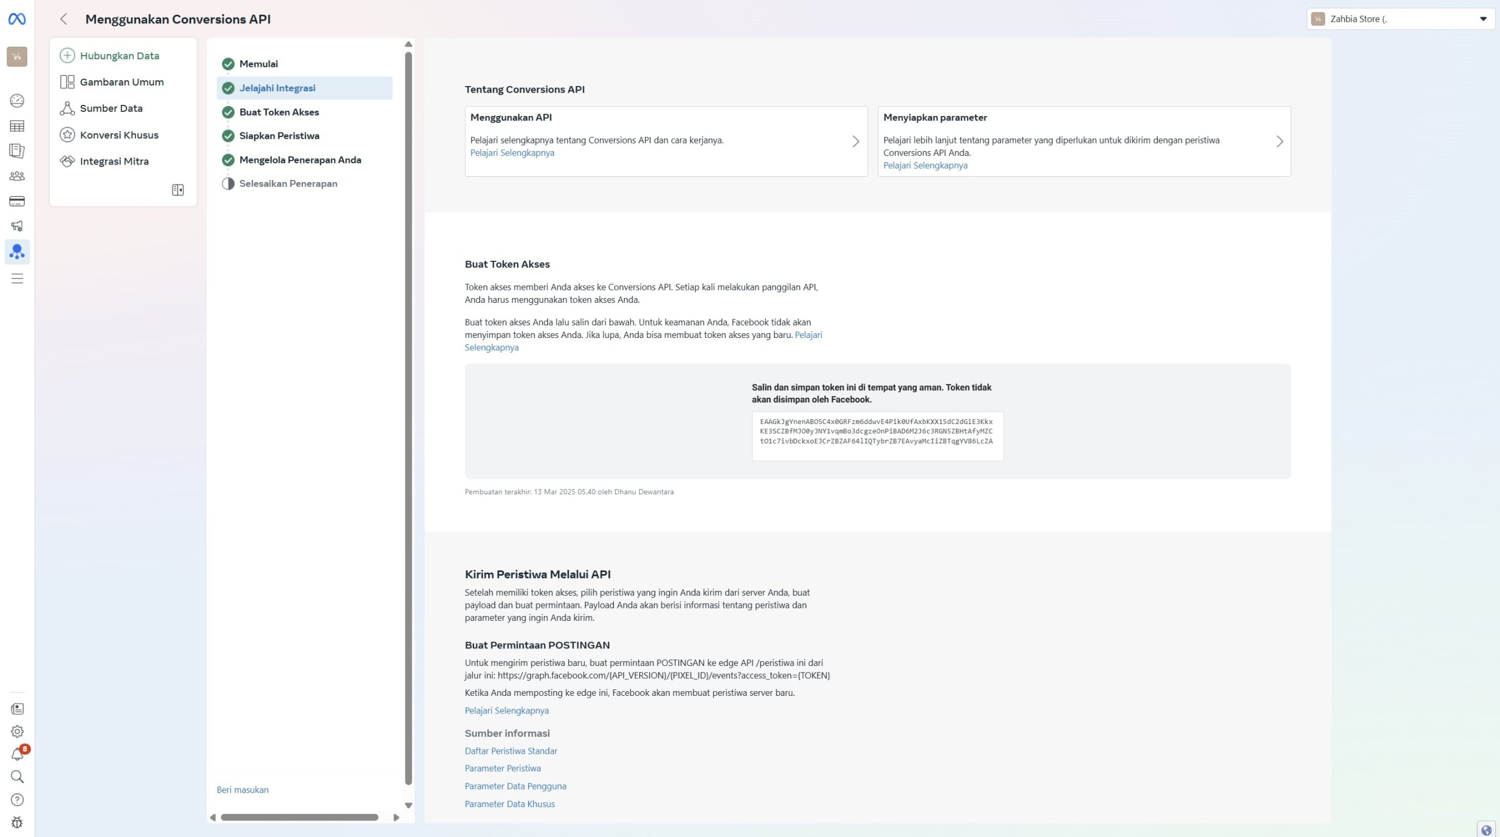Click the Daftar Peristiwa Standar link
1500x837 pixels.
coord(510,751)
